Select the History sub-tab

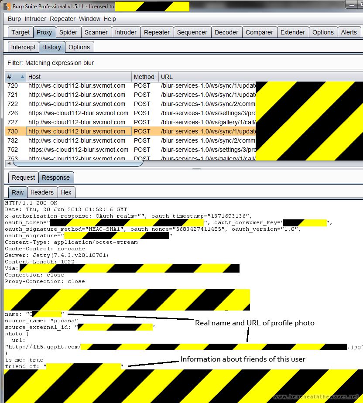(51, 47)
